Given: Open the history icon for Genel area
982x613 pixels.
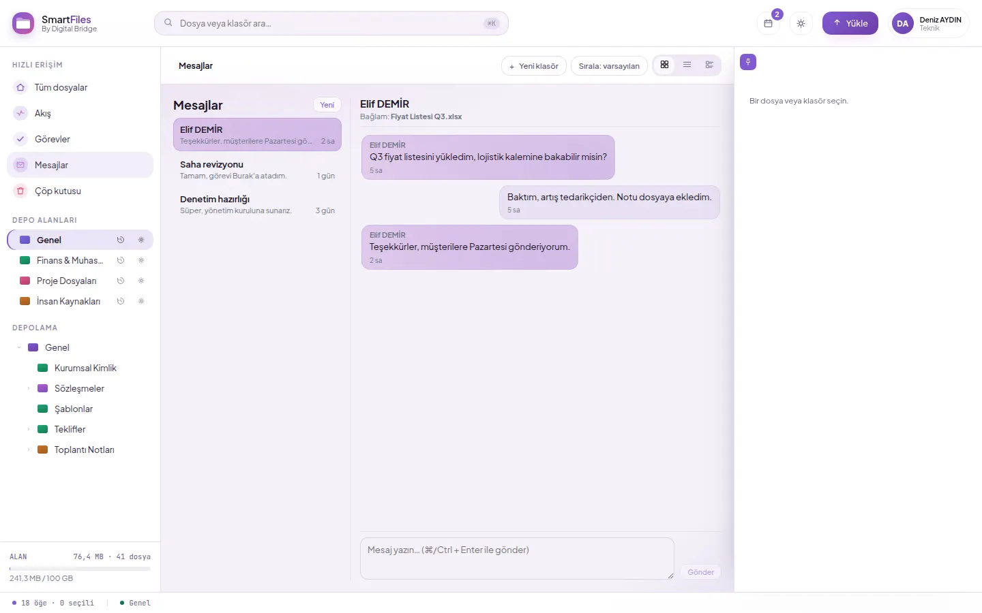Looking at the screenshot, I should pos(121,240).
